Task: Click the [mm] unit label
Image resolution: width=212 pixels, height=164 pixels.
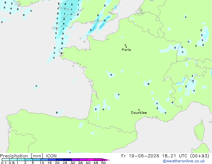Action: pos(37,156)
